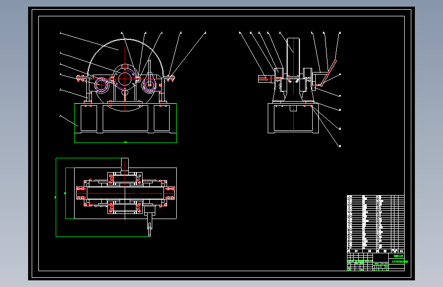Pick the left magenta bearing circle

[x=101, y=84]
